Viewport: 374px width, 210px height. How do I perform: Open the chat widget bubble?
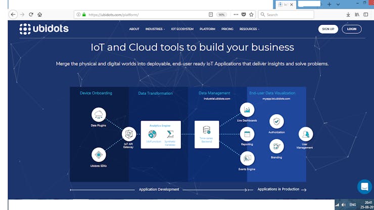coord(364,186)
